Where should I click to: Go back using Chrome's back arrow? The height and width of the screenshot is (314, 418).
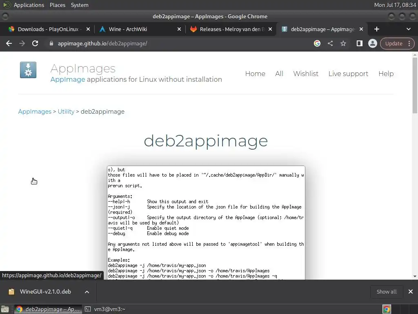[x=9, y=43]
